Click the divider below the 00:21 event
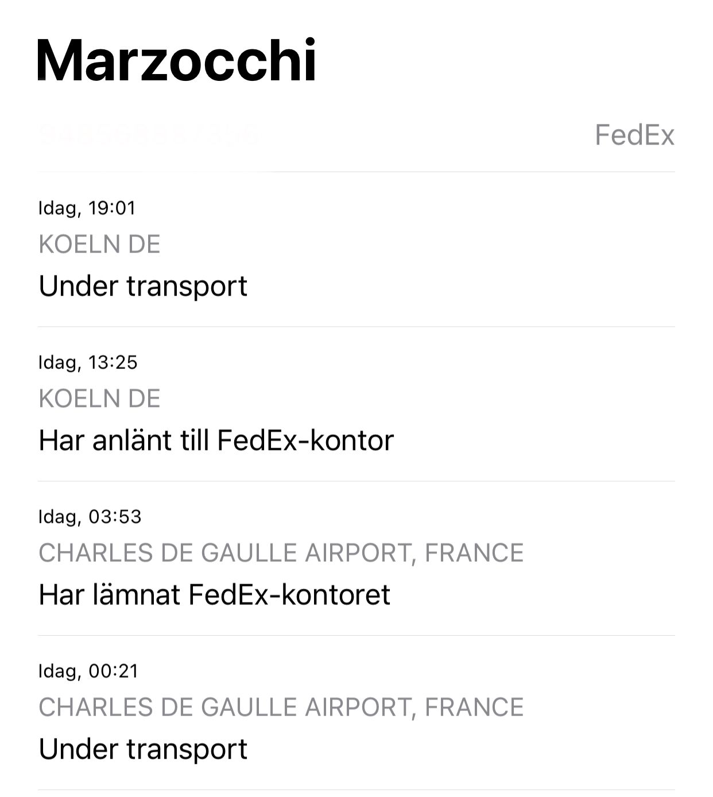Screen dimensions: 713x797 (x=356, y=790)
